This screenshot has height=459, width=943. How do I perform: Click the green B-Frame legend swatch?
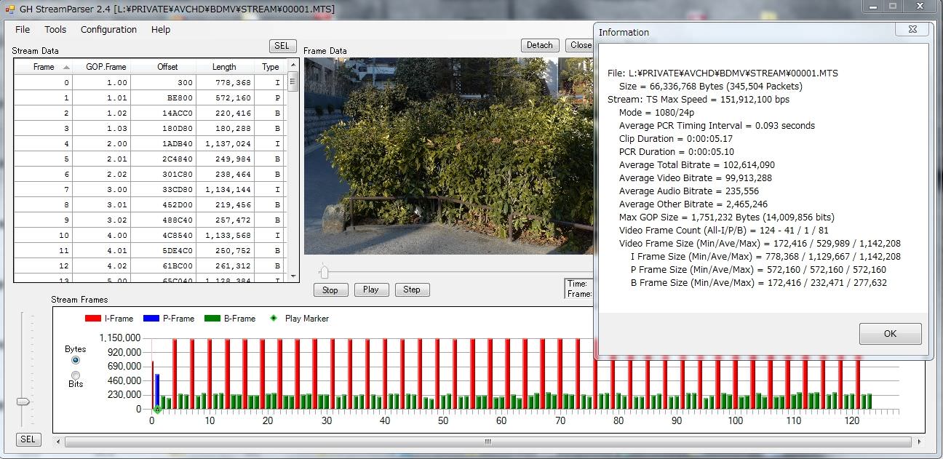[x=212, y=319]
